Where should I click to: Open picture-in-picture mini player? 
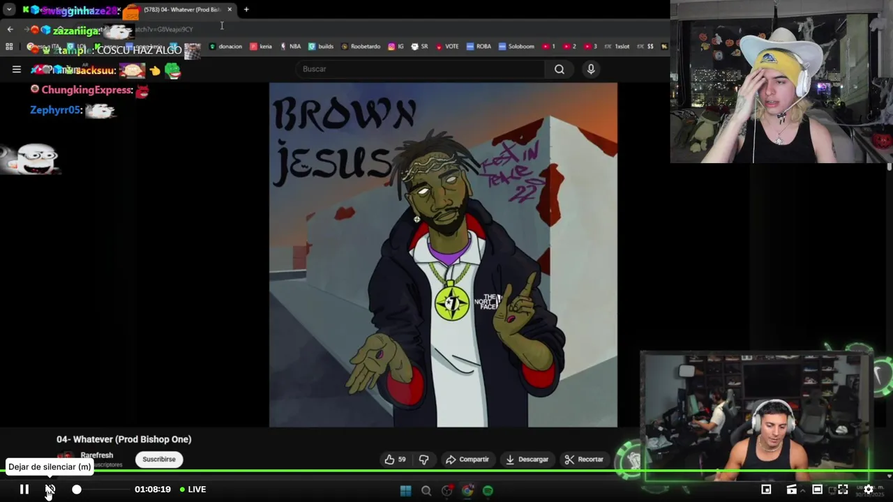click(766, 489)
